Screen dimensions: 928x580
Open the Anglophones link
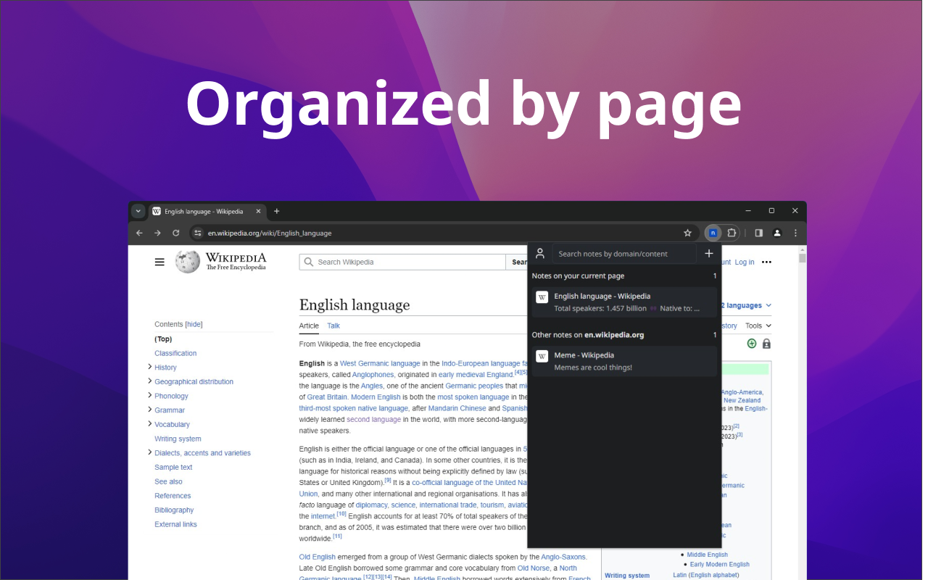(x=373, y=375)
